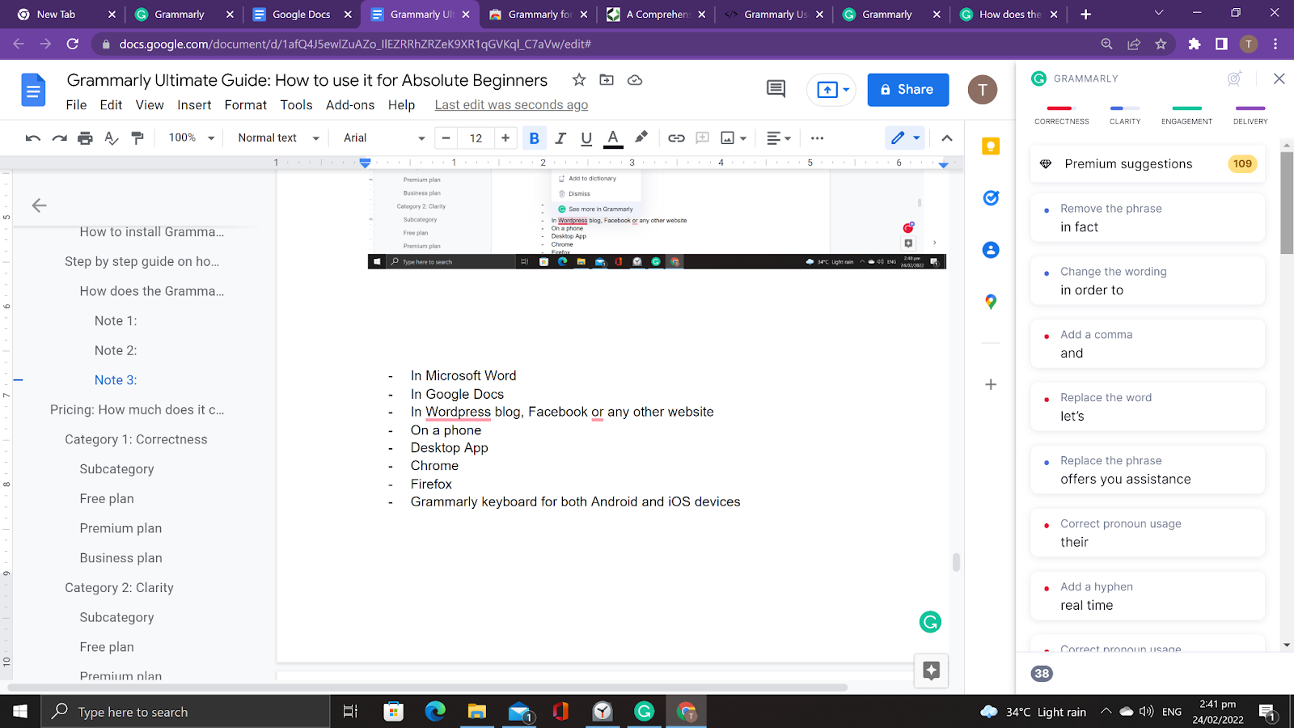The image size is (1294, 728).
Task: Select 'offers you assistance' suggestion card
Action: [1147, 470]
